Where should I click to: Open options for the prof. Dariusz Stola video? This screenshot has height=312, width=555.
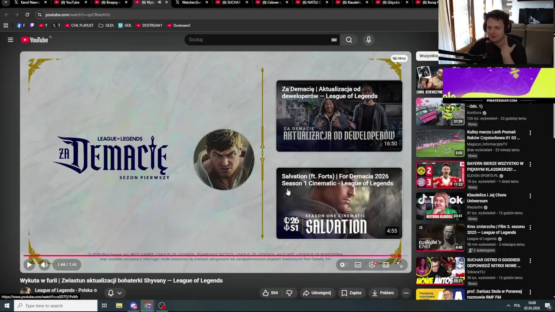530,292
